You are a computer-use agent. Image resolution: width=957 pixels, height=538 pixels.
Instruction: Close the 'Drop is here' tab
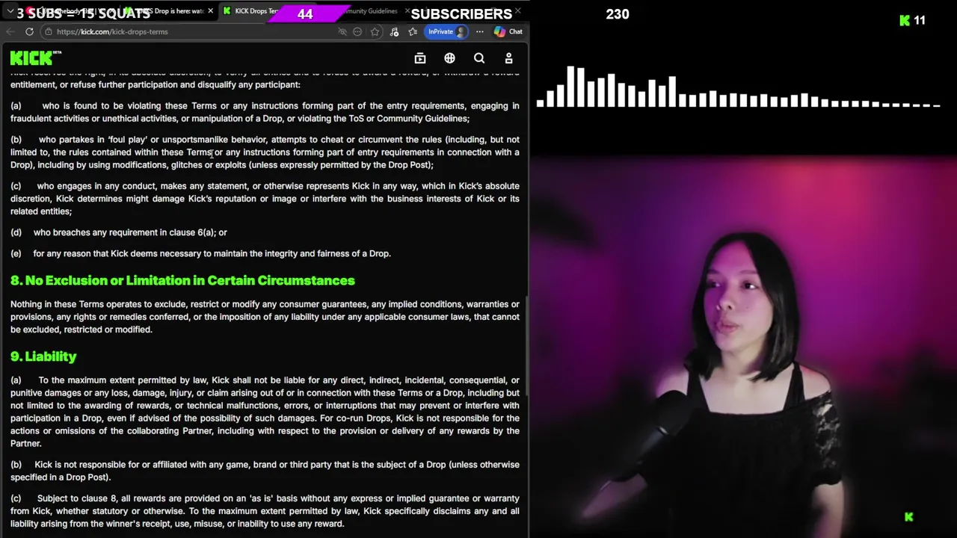[x=210, y=11]
